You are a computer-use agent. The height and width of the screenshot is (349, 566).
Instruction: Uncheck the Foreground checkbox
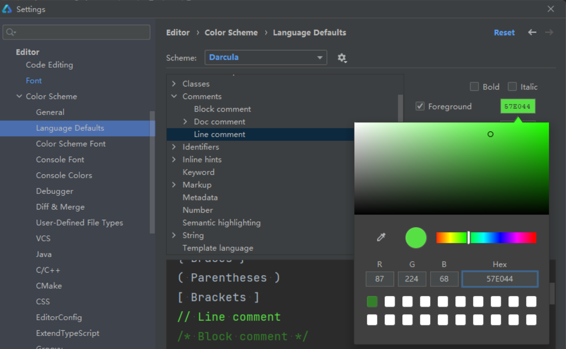420,106
